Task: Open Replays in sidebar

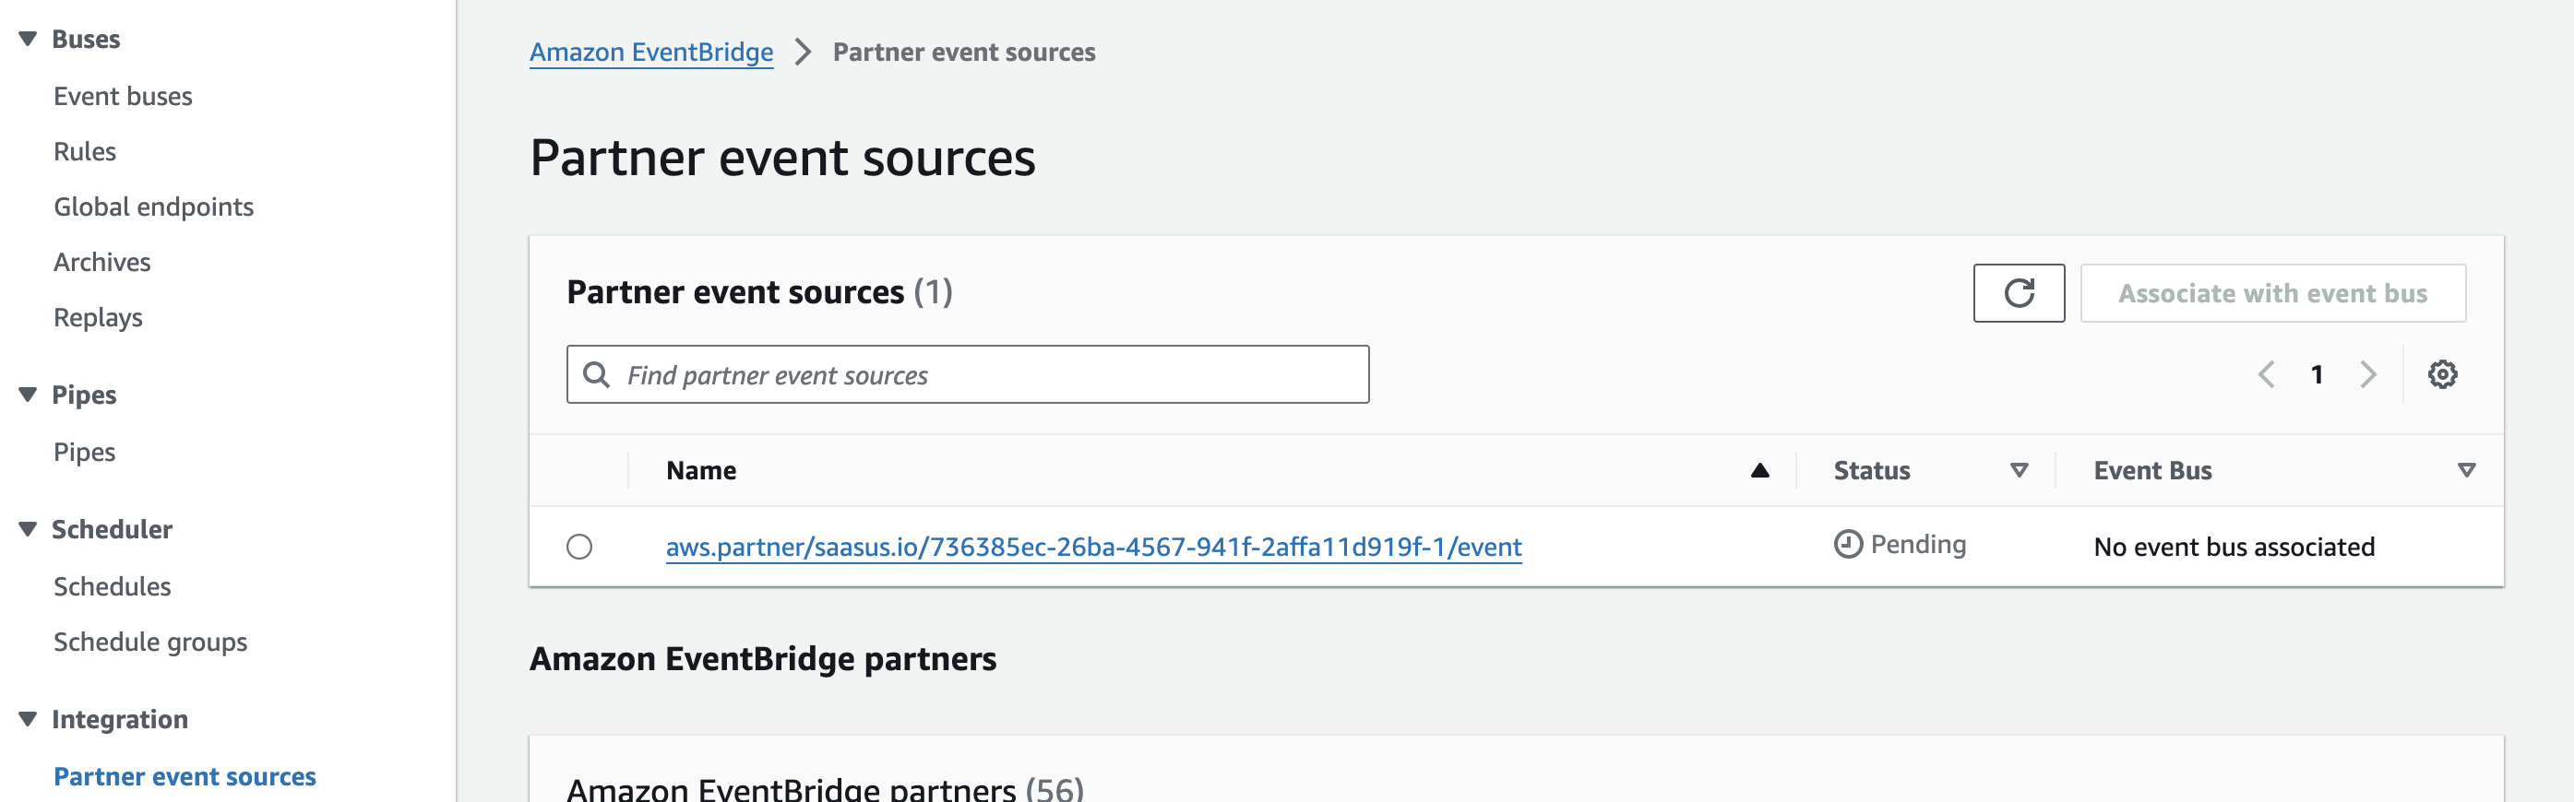Action: click(98, 318)
